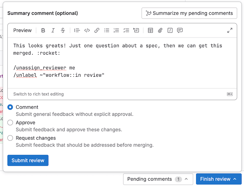This screenshot has height=186, width=244.
Task: Switch to the Preview tab
Action: pyautogui.click(x=22, y=30)
